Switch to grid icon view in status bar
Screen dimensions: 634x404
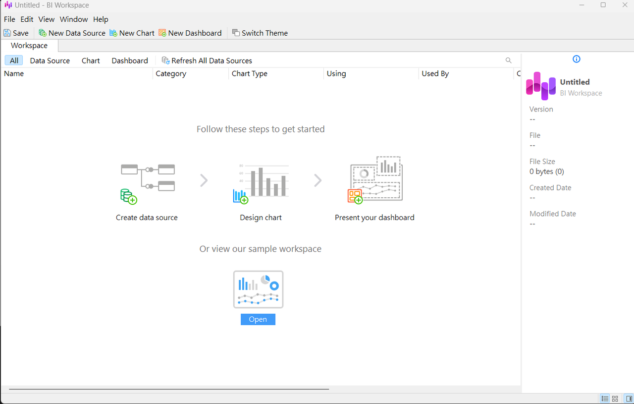pos(615,399)
